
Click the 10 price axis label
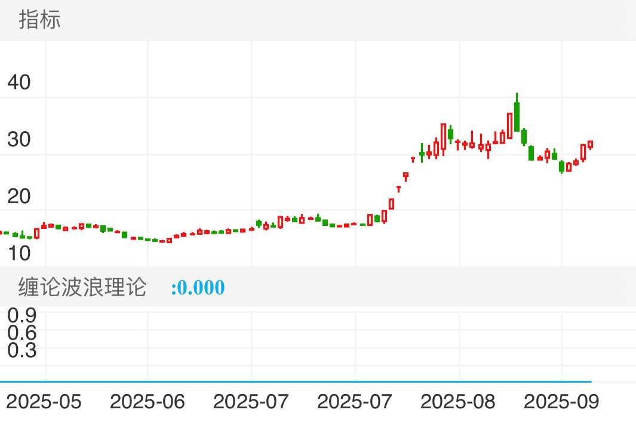pos(19,253)
